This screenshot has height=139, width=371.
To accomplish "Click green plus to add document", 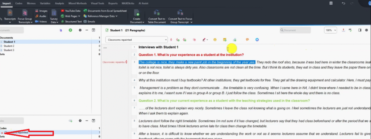I will [x=70, y=30].
